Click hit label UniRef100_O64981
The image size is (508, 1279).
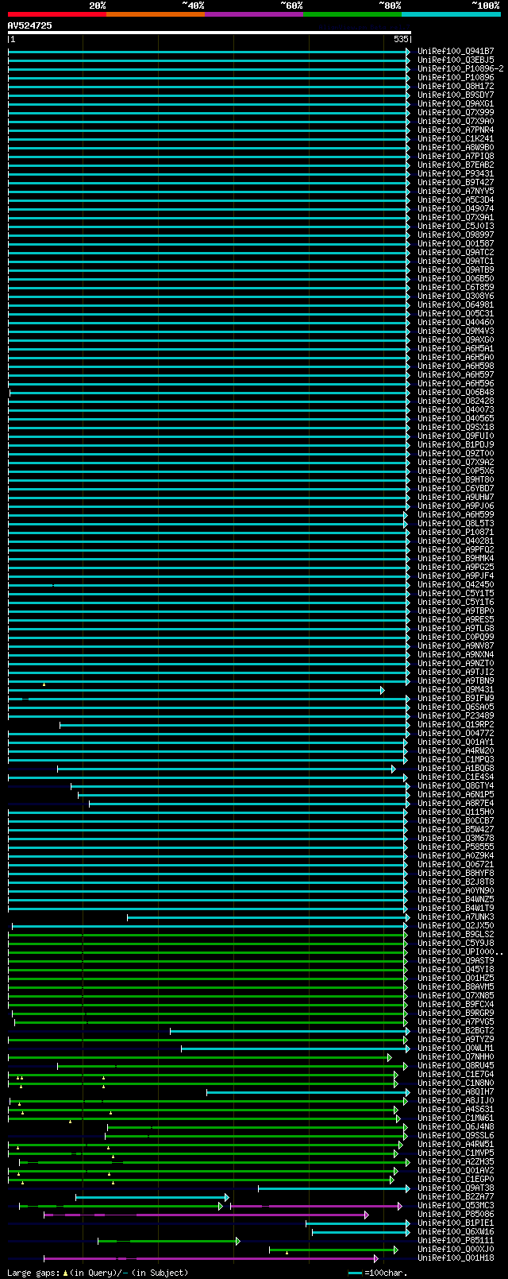coord(456,304)
